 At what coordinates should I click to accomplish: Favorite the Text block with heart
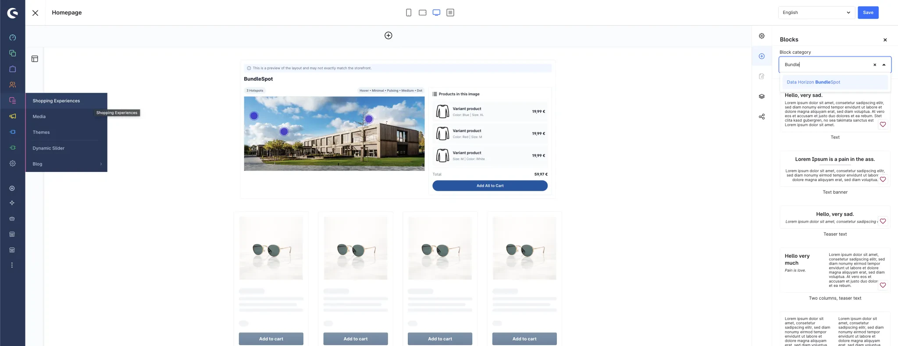pyautogui.click(x=883, y=125)
